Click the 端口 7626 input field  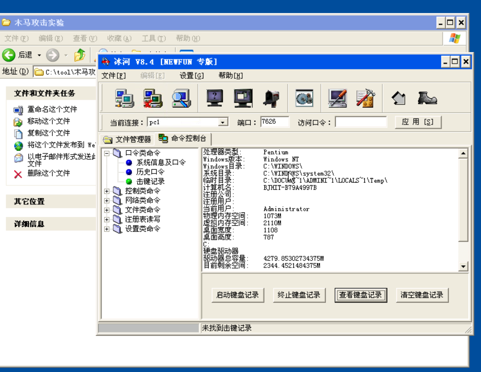click(x=274, y=122)
